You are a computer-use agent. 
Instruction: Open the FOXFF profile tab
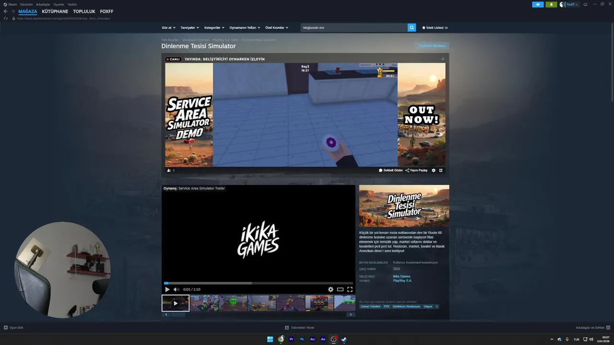106,11
